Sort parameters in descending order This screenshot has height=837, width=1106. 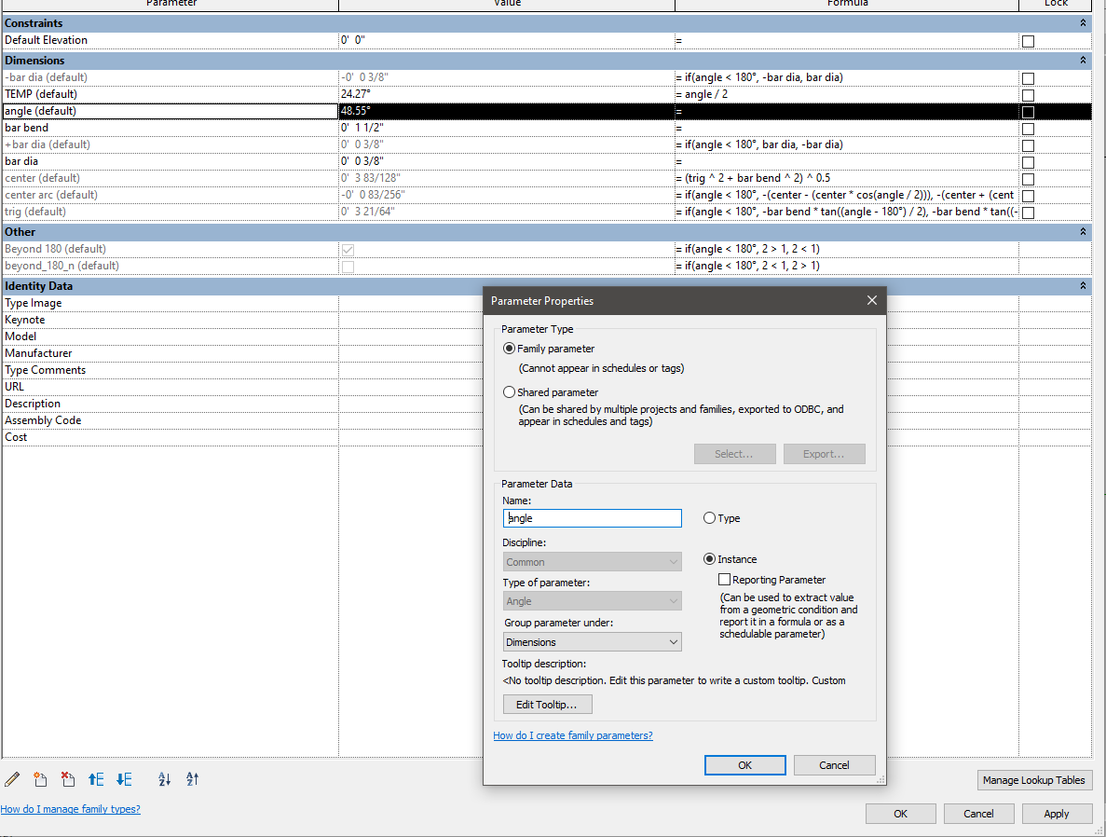pos(193,779)
